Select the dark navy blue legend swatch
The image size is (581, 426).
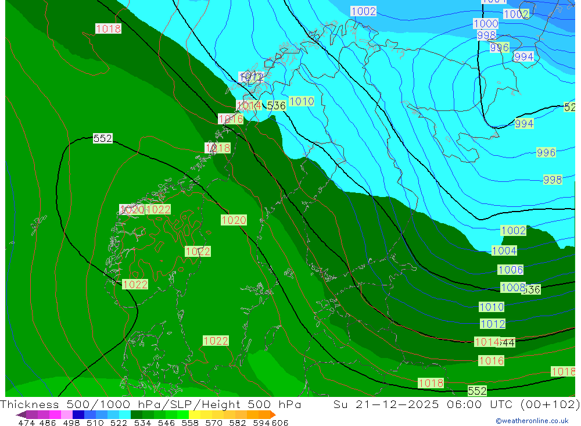tap(78, 414)
